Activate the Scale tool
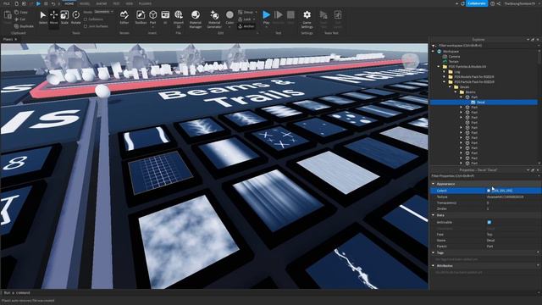Image resolution: width=542 pixels, height=305 pixels. (64, 17)
